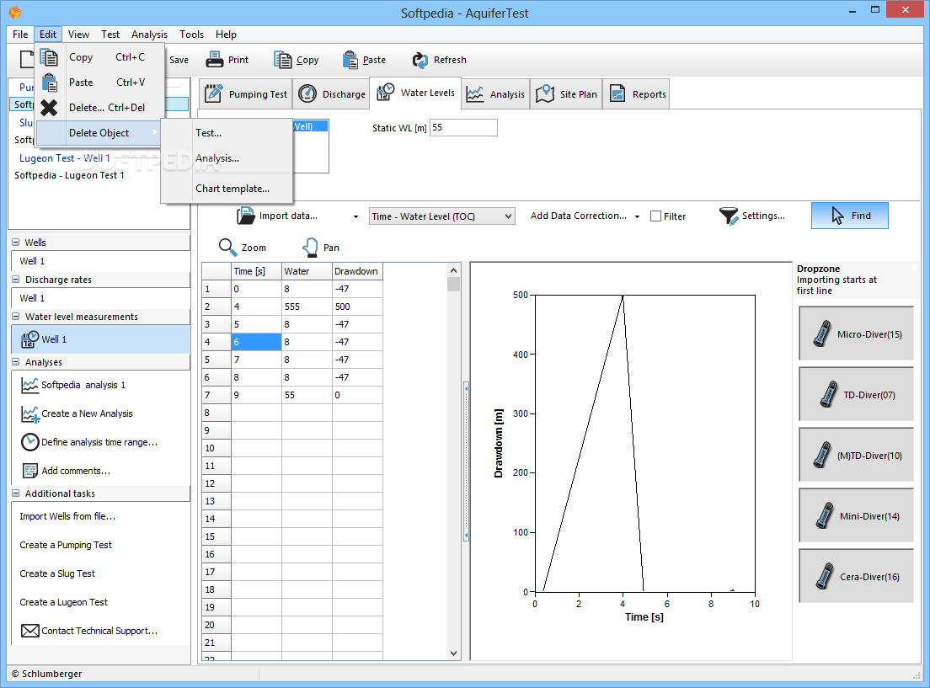Click the Add comments note icon
This screenshot has width=930, height=688.
[29, 471]
